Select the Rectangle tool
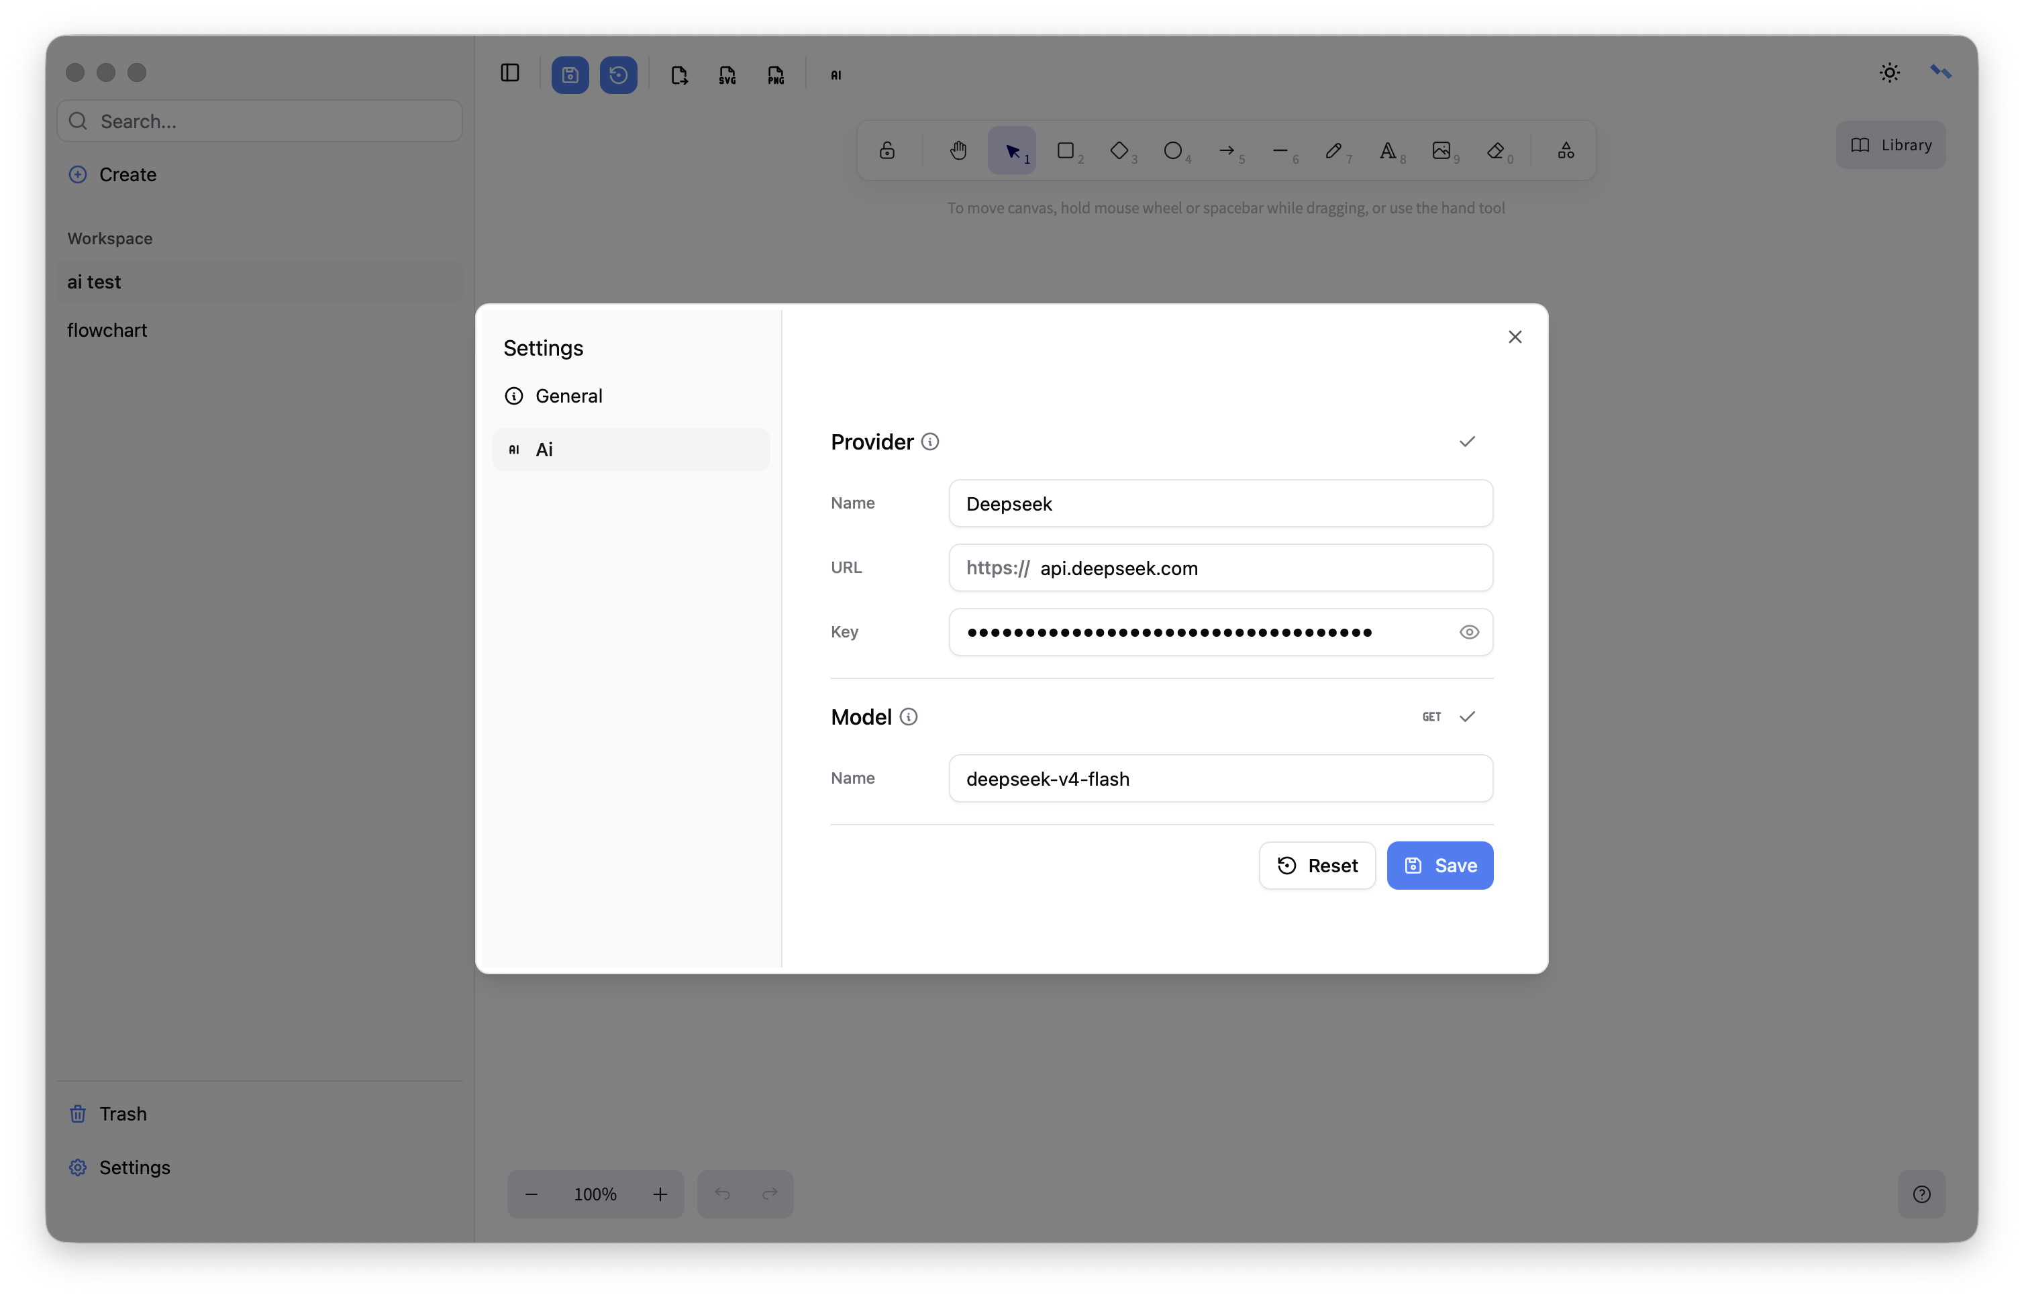The image size is (2024, 1299). click(1066, 151)
